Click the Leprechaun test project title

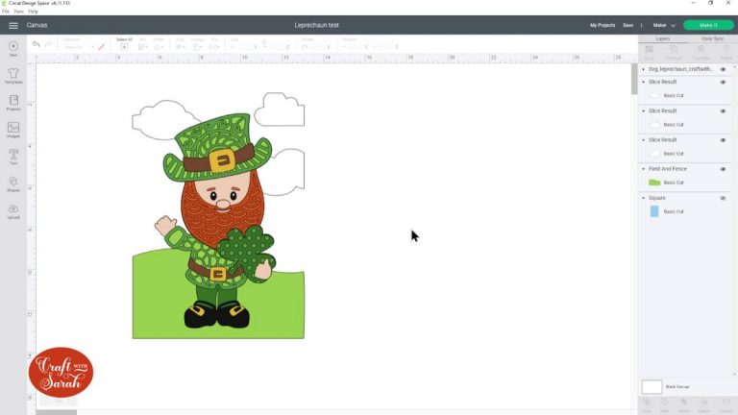(x=317, y=25)
